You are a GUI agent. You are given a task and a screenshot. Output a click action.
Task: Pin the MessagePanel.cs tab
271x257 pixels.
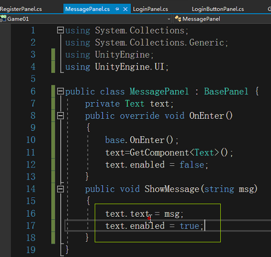coord(117,9)
